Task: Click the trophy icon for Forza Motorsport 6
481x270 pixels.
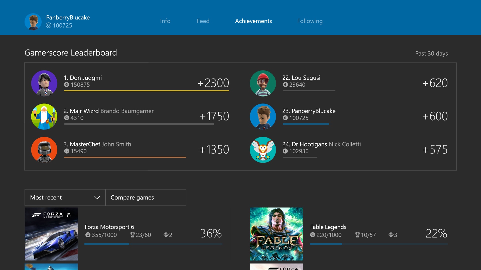Action: [132, 235]
